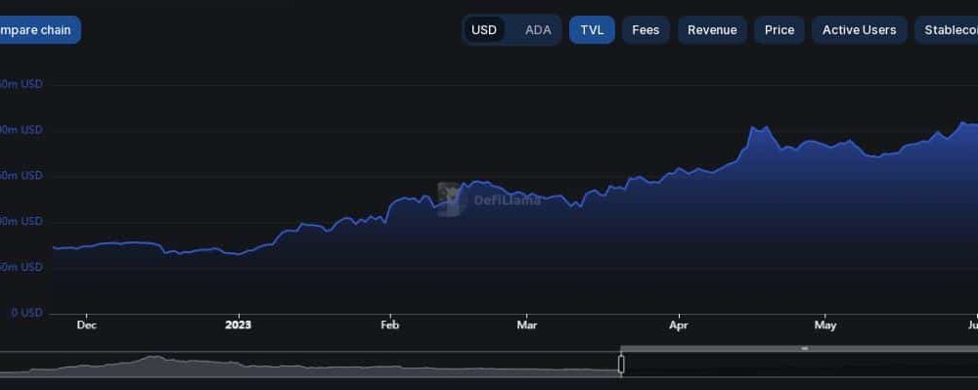
Task: Click the peak in the mini overview chart
Action: click(x=153, y=358)
